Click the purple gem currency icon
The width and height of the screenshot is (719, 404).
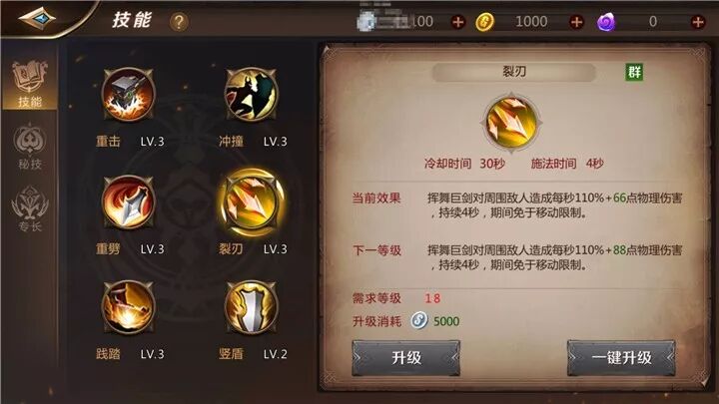click(606, 22)
